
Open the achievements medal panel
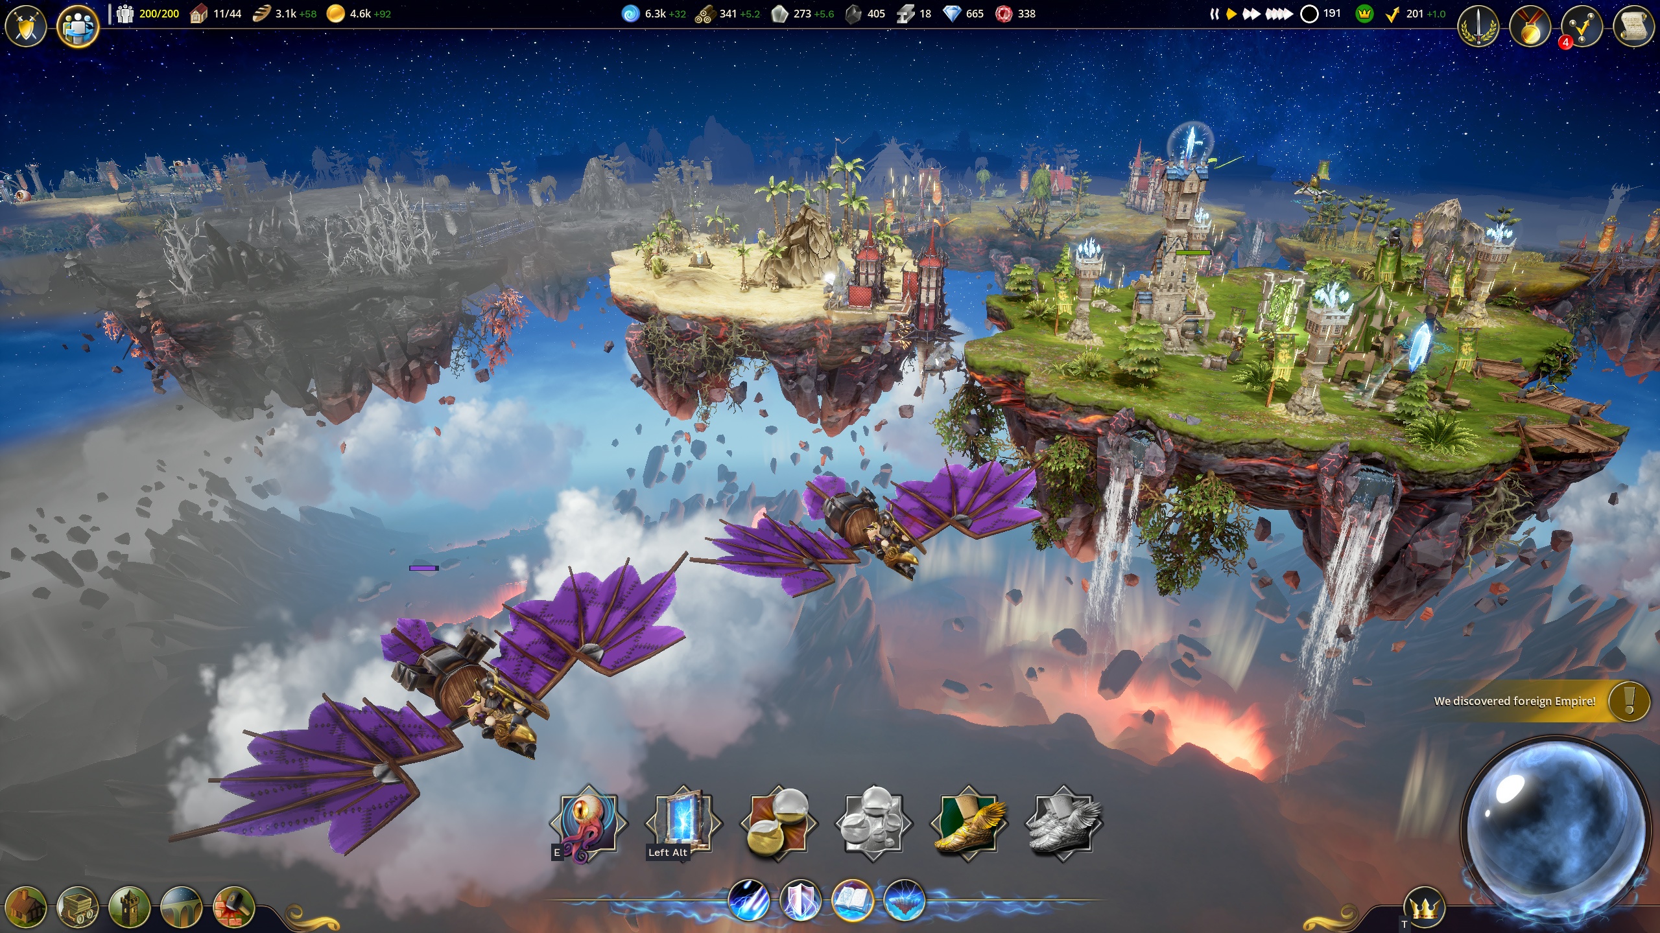1532,26
